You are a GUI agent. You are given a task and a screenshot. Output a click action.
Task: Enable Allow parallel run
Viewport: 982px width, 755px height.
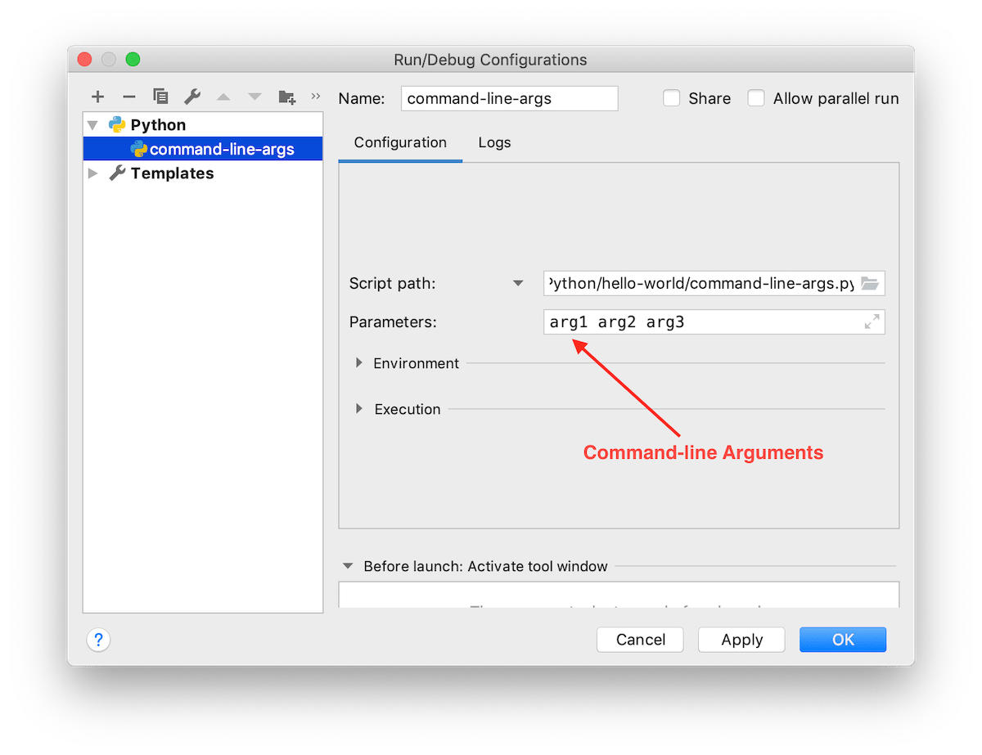pyautogui.click(x=755, y=97)
